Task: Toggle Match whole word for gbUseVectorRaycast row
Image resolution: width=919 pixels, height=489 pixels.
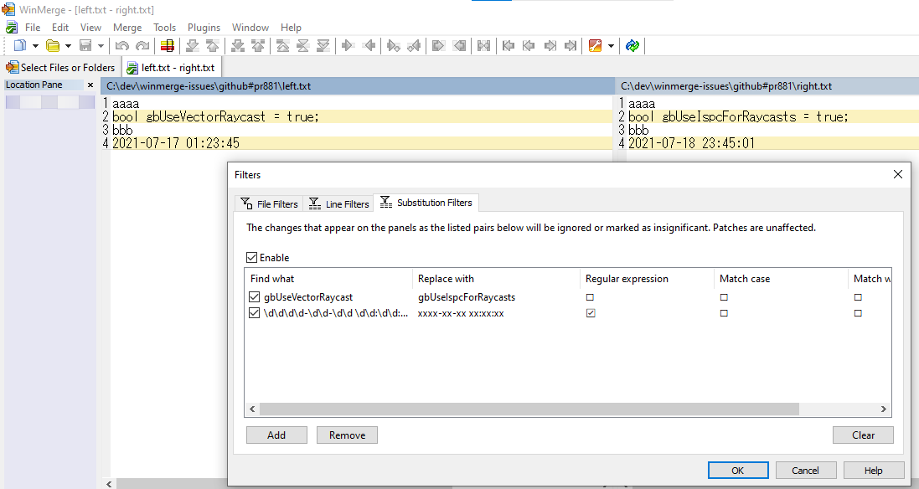Action: pos(858,297)
